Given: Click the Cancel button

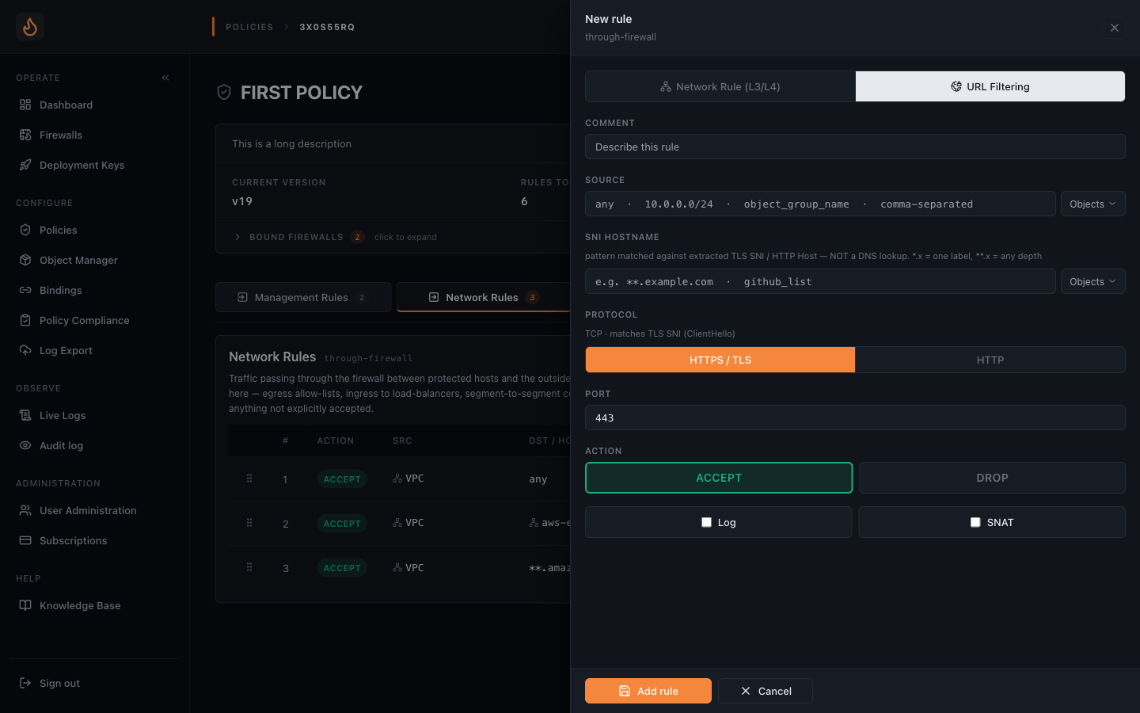Looking at the screenshot, I should (766, 691).
